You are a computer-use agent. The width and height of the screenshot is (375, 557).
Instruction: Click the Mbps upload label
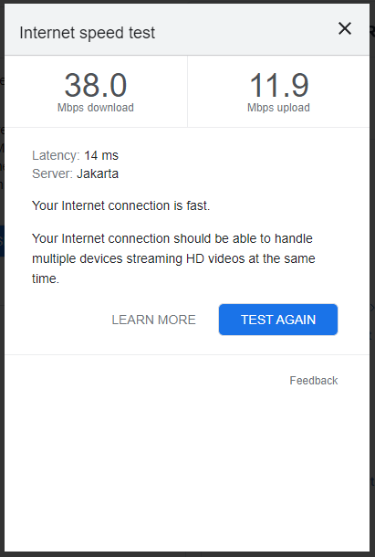pyautogui.click(x=278, y=108)
